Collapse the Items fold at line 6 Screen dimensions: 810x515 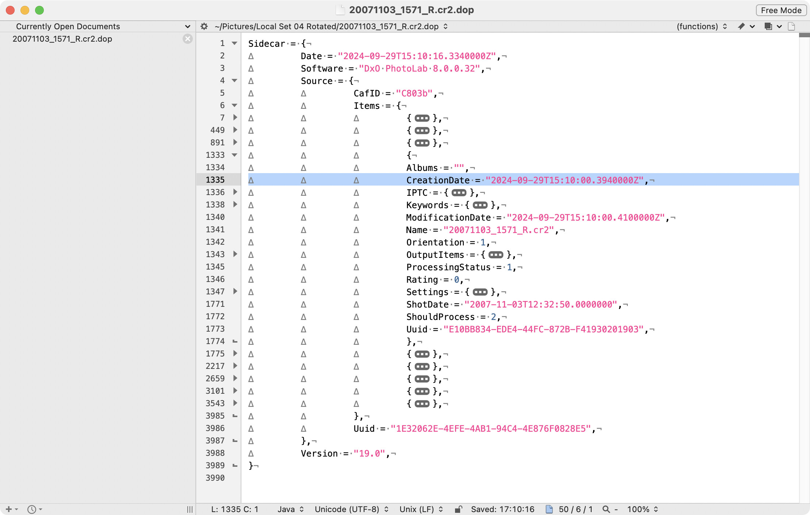point(234,106)
